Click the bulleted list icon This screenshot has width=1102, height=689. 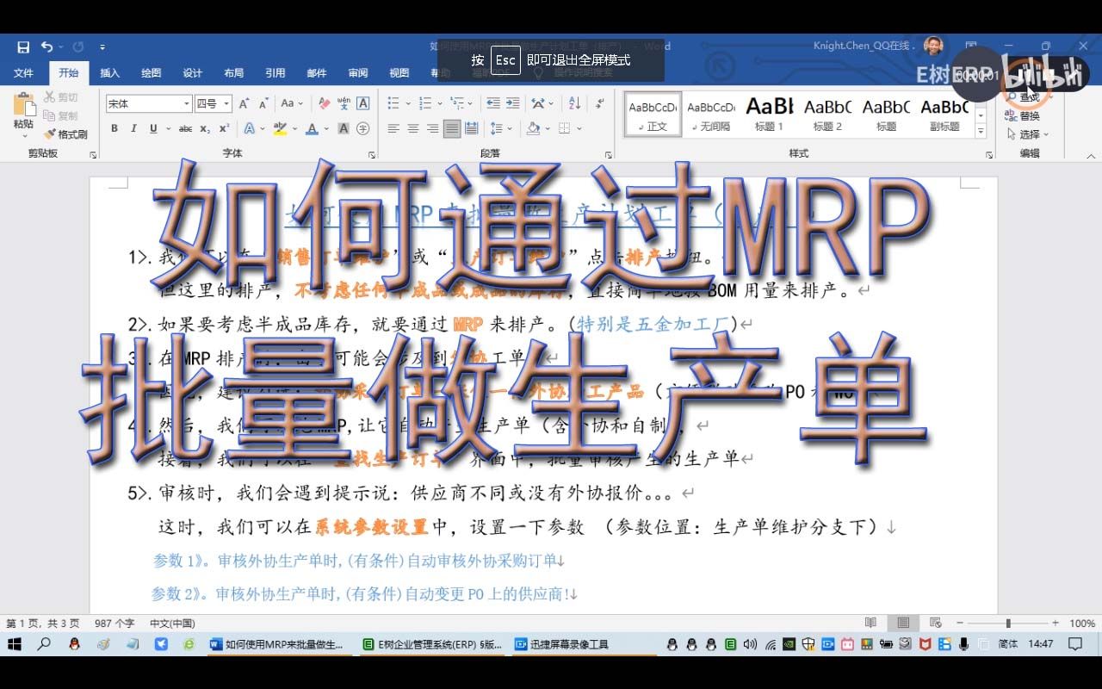[393, 101]
